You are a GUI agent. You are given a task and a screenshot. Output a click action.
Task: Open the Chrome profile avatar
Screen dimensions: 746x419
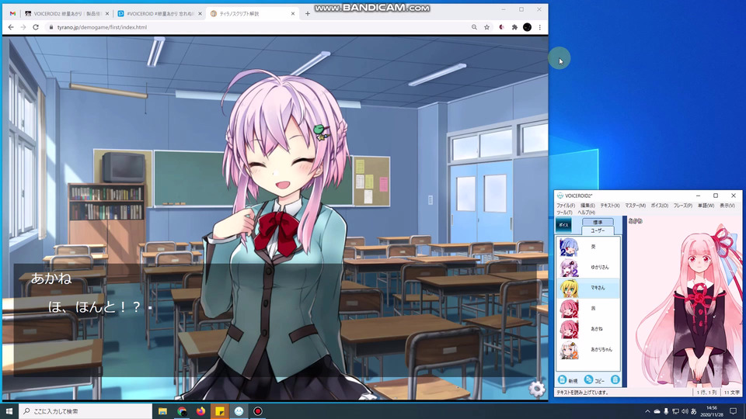527,27
